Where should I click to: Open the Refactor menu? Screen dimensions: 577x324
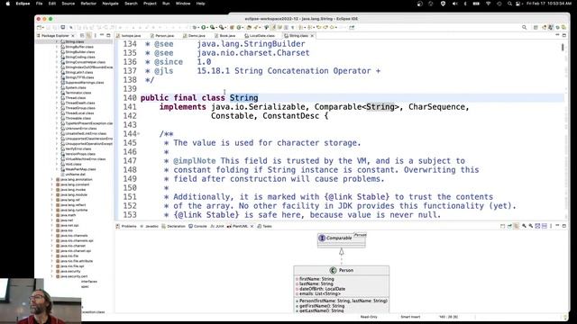click(x=88, y=4)
